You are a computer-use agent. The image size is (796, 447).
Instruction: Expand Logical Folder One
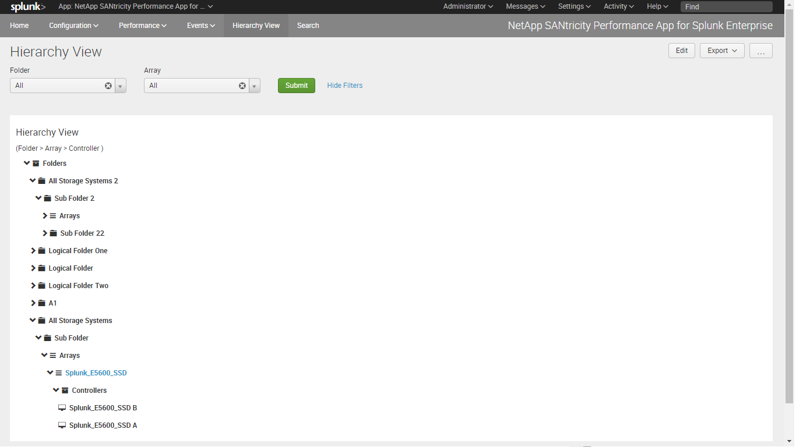coord(33,251)
